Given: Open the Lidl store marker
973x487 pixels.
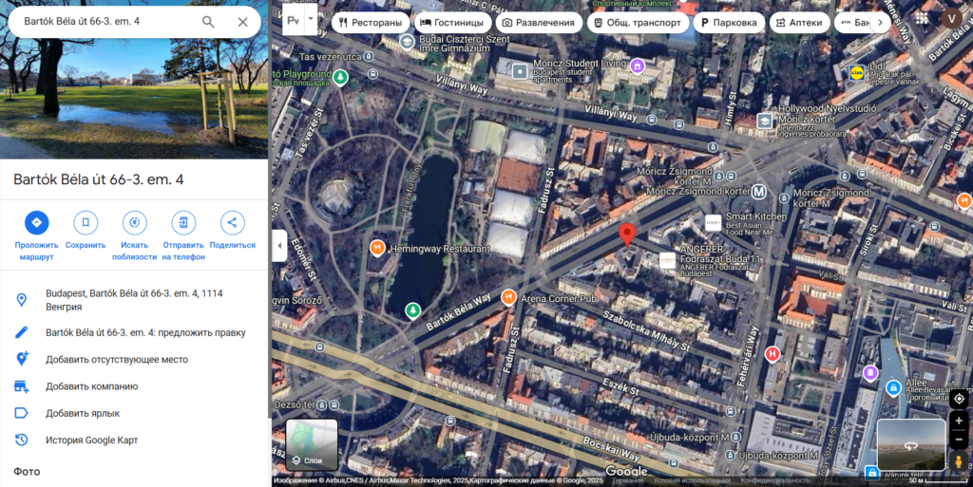Looking at the screenshot, I should pyautogui.click(x=856, y=73).
